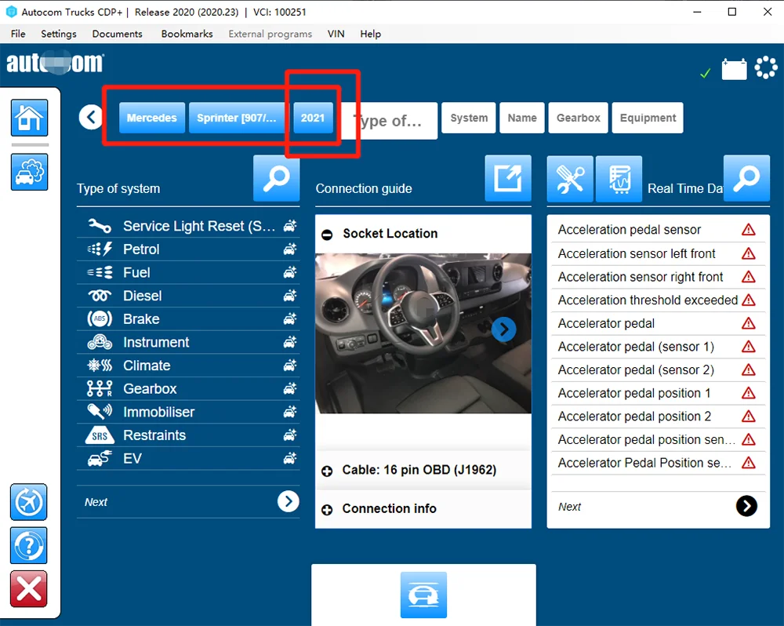Open the Documents menu
Image resolution: width=784 pixels, height=626 pixels.
coord(117,34)
